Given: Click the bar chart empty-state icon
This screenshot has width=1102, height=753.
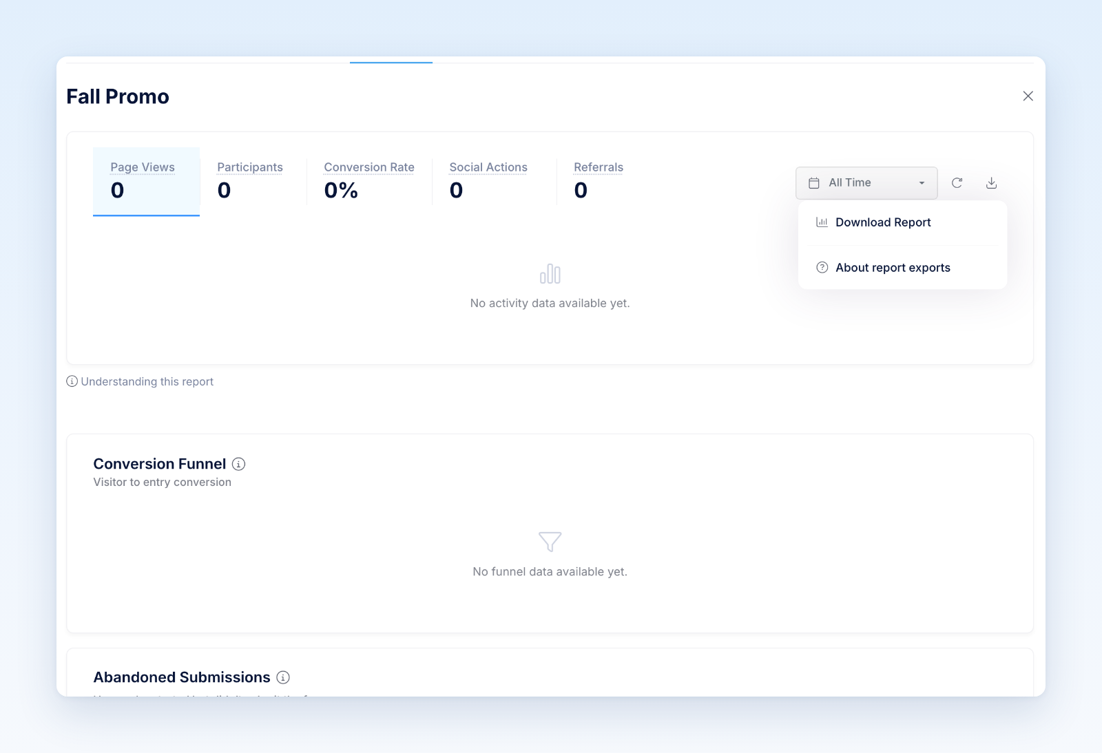Looking at the screenshot, I should [x=550, y=274].
